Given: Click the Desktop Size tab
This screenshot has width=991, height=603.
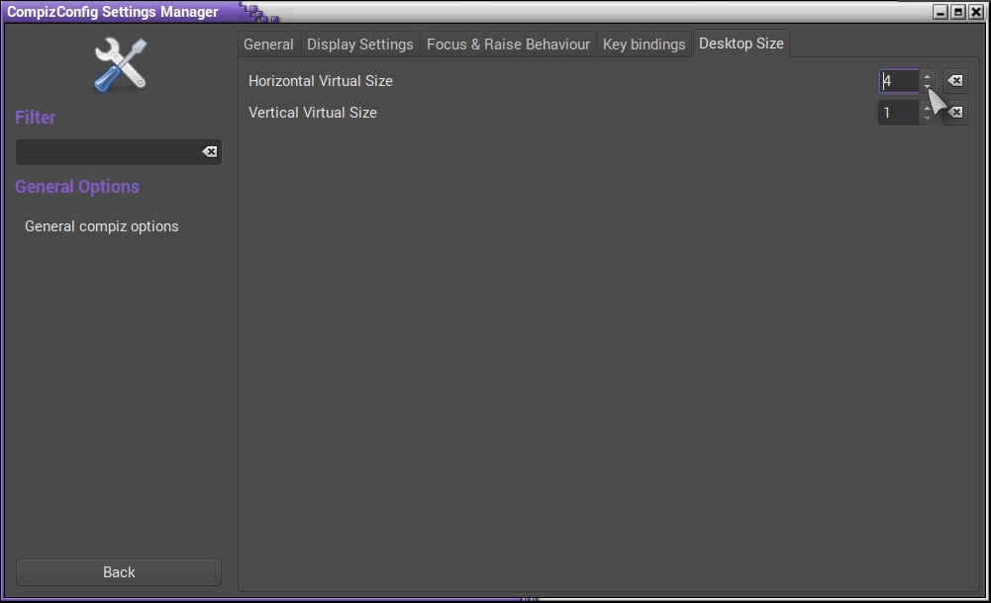Looking at the screenshot, I should coord(741,43).
